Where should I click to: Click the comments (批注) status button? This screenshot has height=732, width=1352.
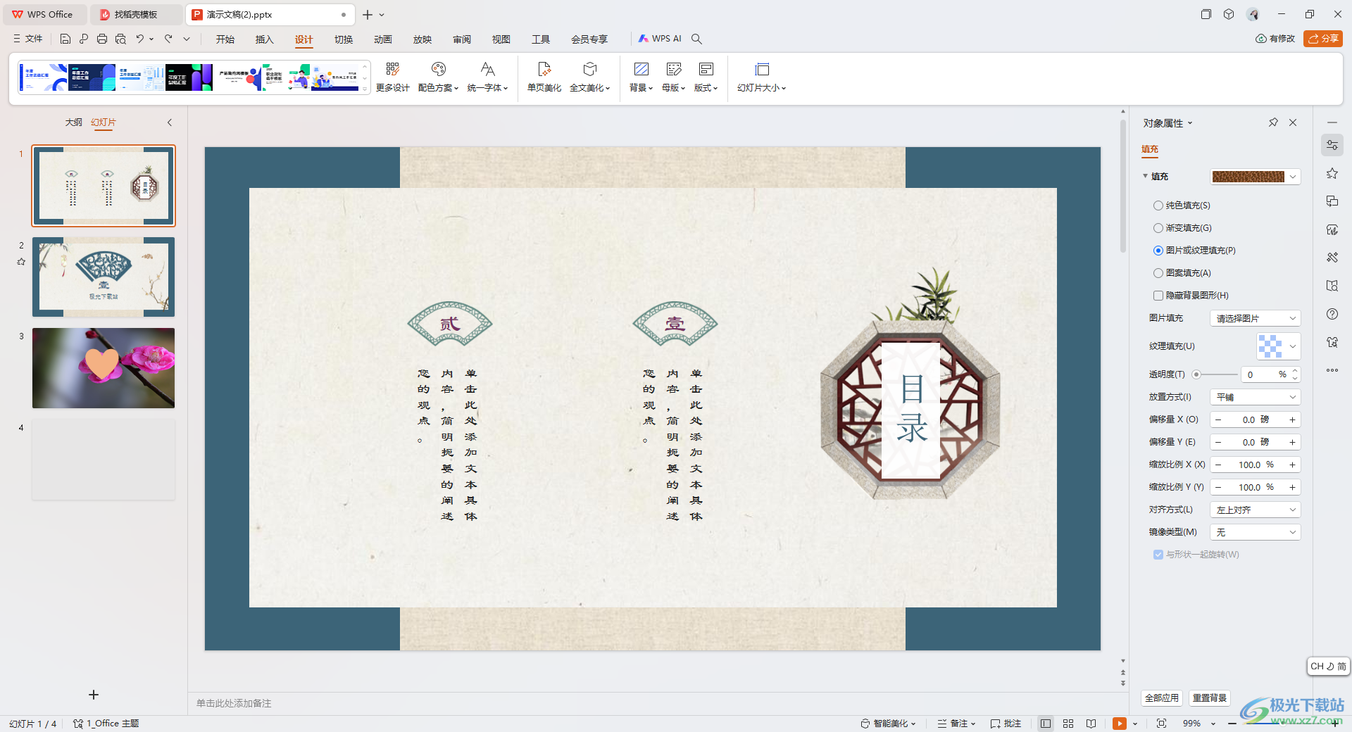pos(1006,724)
